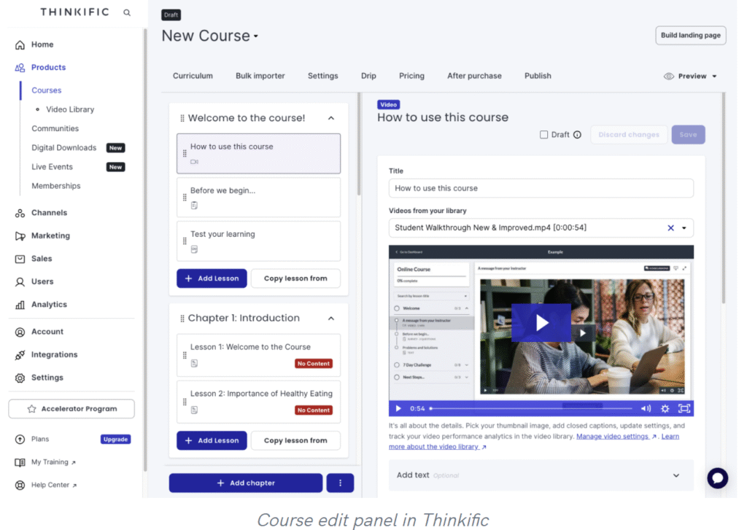Click the Upgrade badge next to Plans

115,439
